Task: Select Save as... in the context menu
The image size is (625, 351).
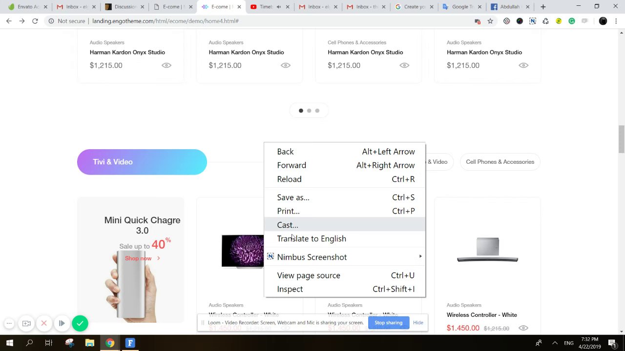Action: (x=345, y=197)
